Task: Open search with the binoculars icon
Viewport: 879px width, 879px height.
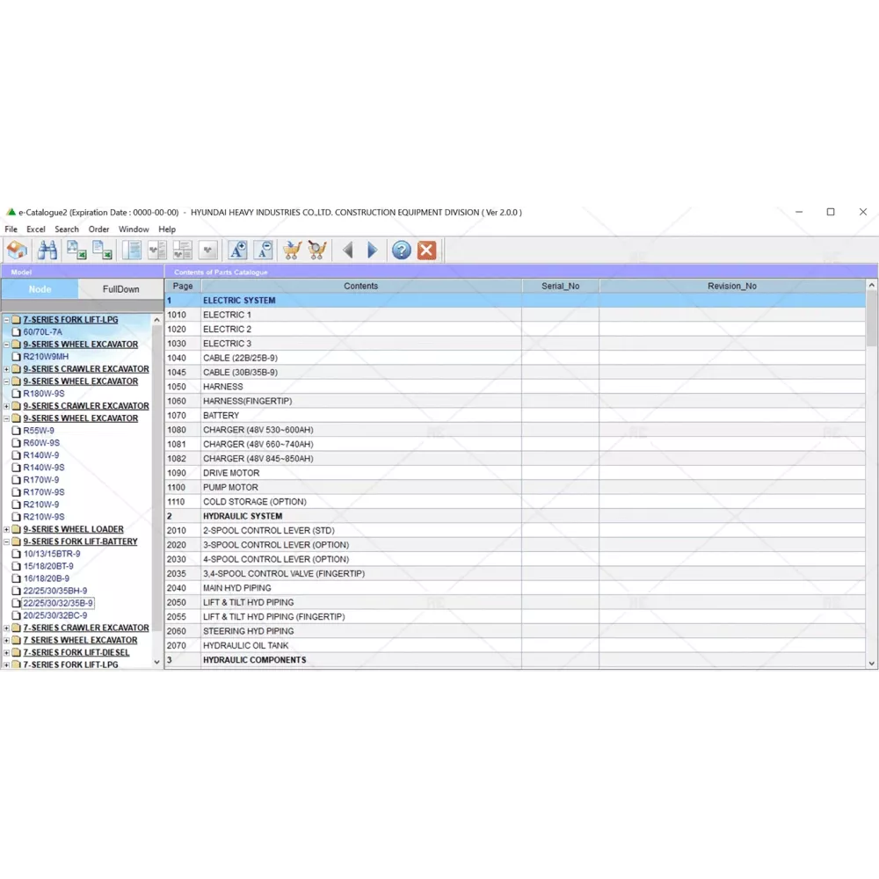Action: pyautogui.click(x=47, y=251)
